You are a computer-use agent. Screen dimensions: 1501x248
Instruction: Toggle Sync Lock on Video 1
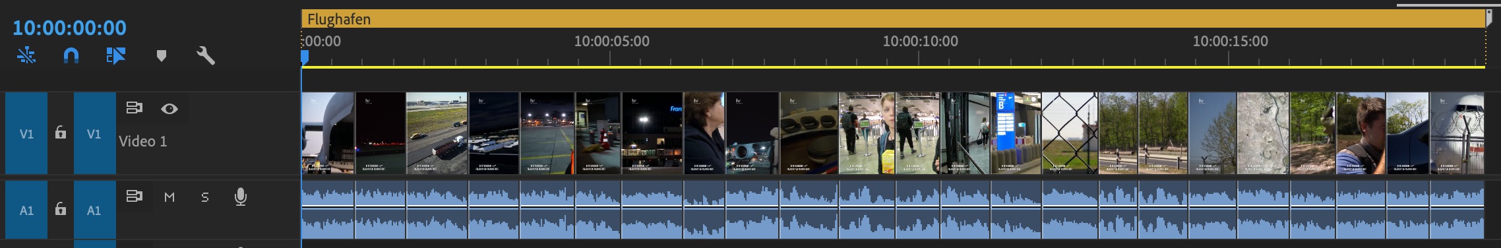point(134,108)
